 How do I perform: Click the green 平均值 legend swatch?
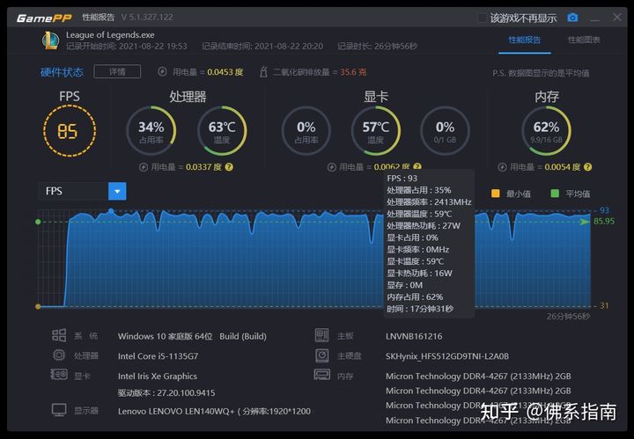555,194
